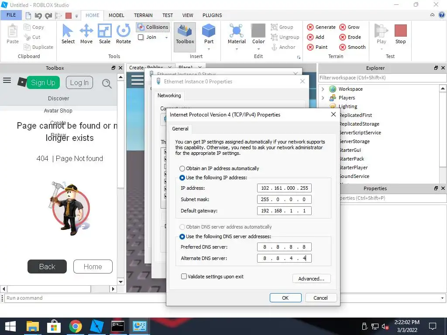The image size is (447, 335).
Task: Click the Undo arrow in quick access toolbar
Action: (x=38, y=15)
